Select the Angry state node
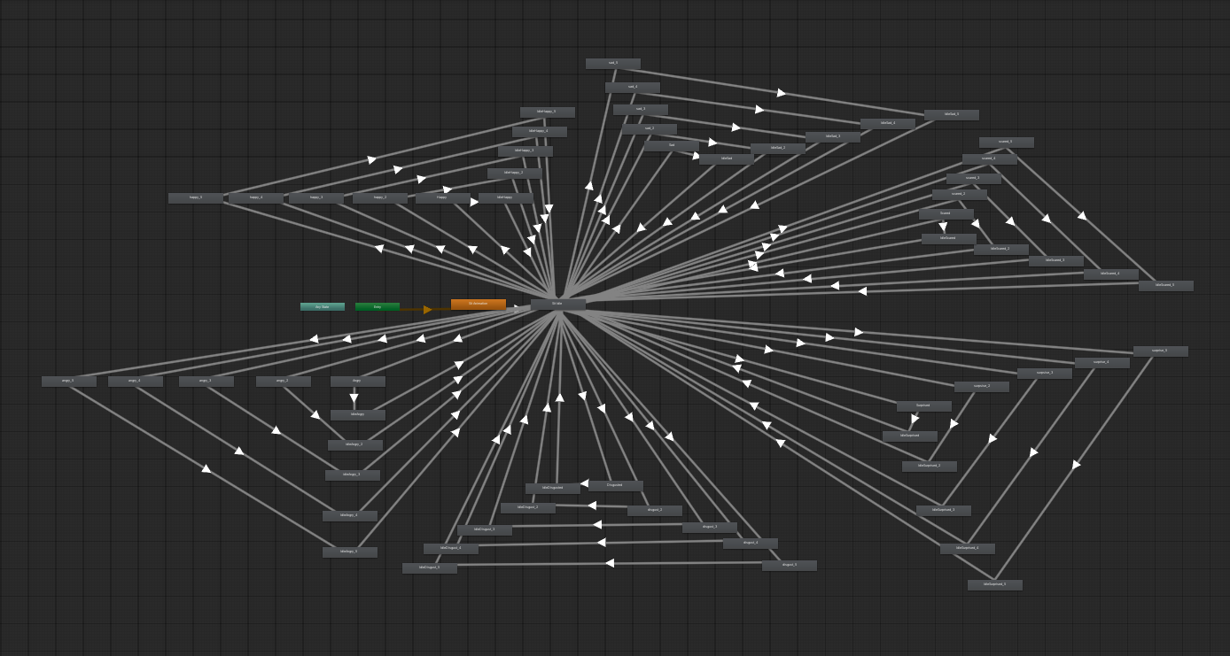Screen dimensions: 1230x656 [358, 382]
